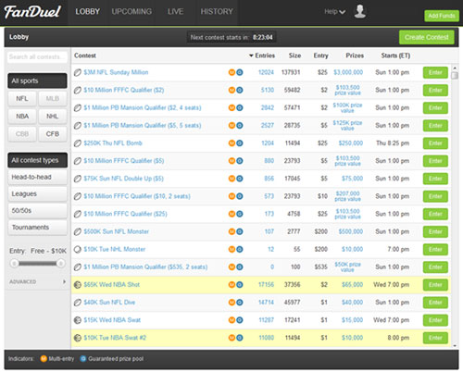The image size is (463, 372).
Task: Click the Create Contest button
Action: 427,37
